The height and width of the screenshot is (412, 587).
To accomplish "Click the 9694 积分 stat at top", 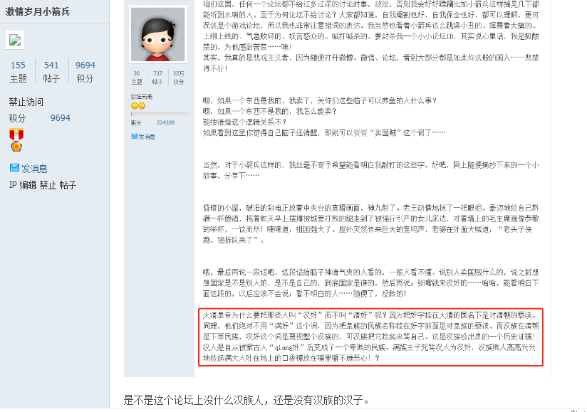I will pyautogui.click(x=85, y=71).
